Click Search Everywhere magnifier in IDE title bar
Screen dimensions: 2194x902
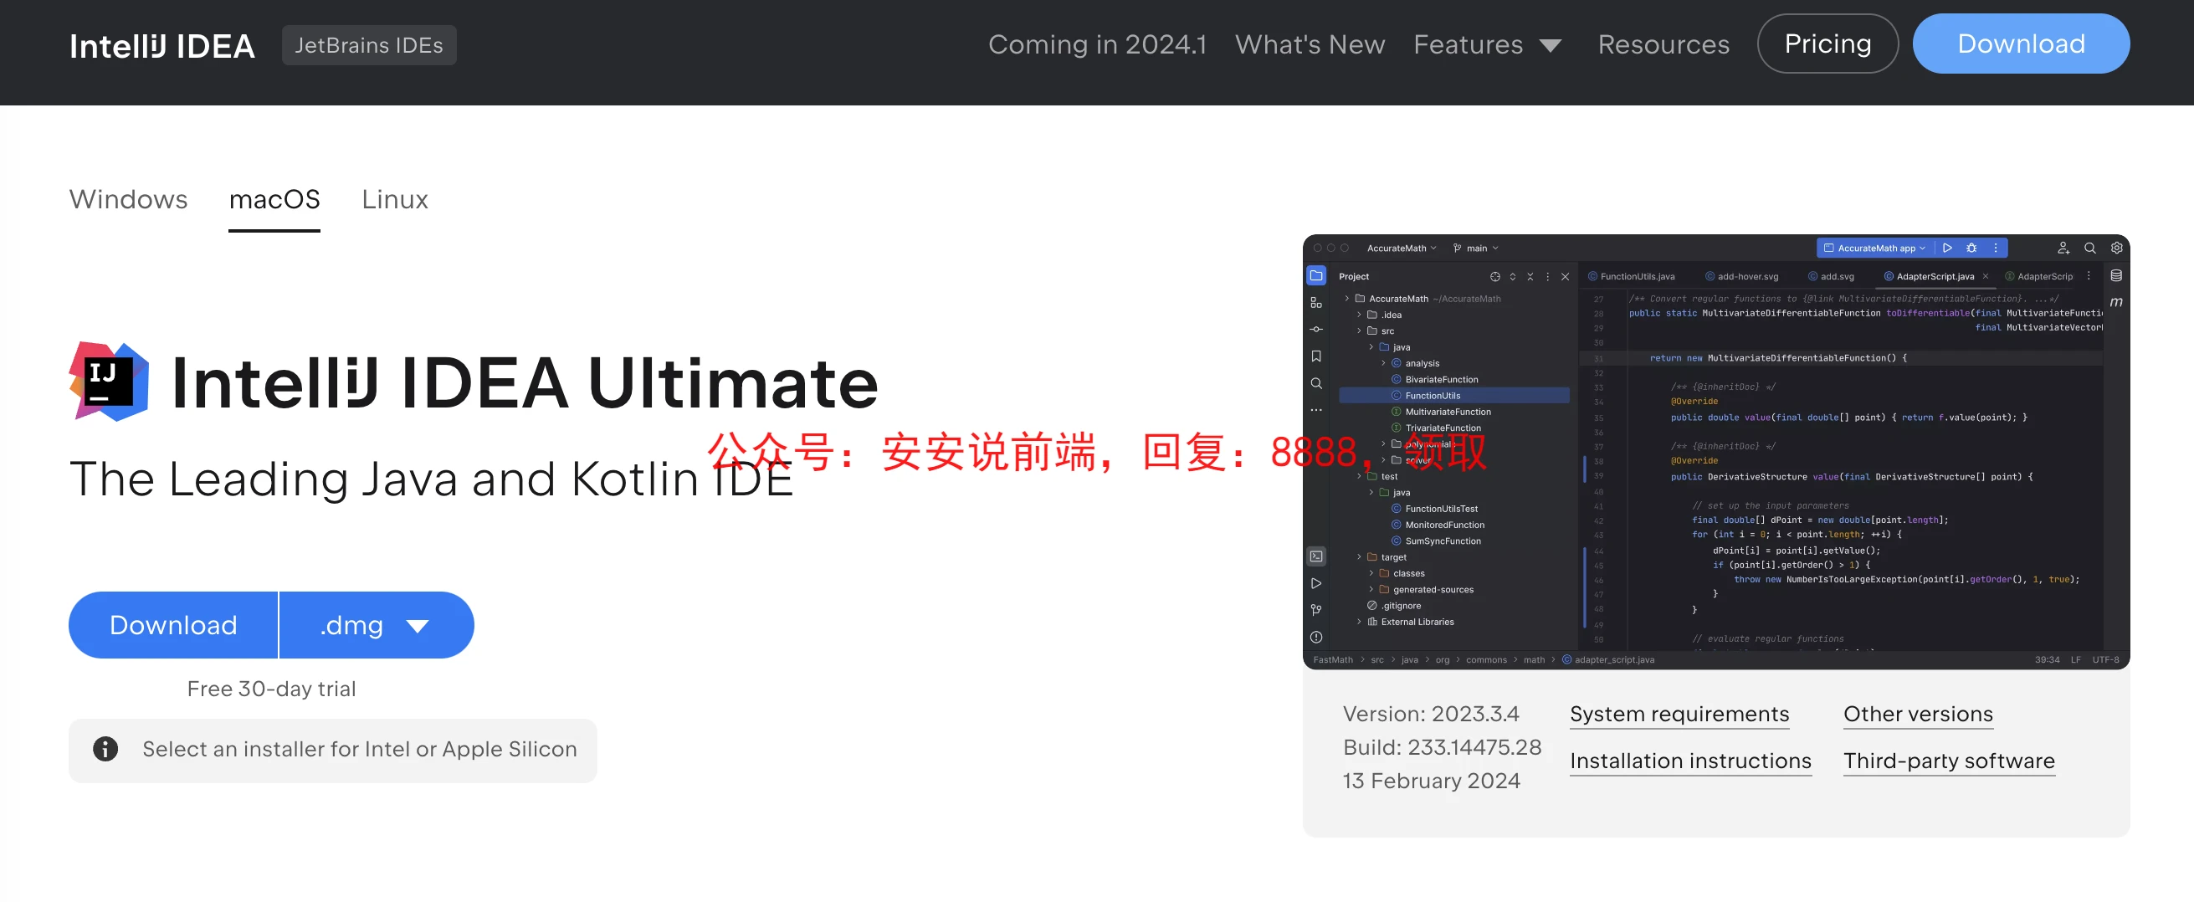tap(2089, 248)
